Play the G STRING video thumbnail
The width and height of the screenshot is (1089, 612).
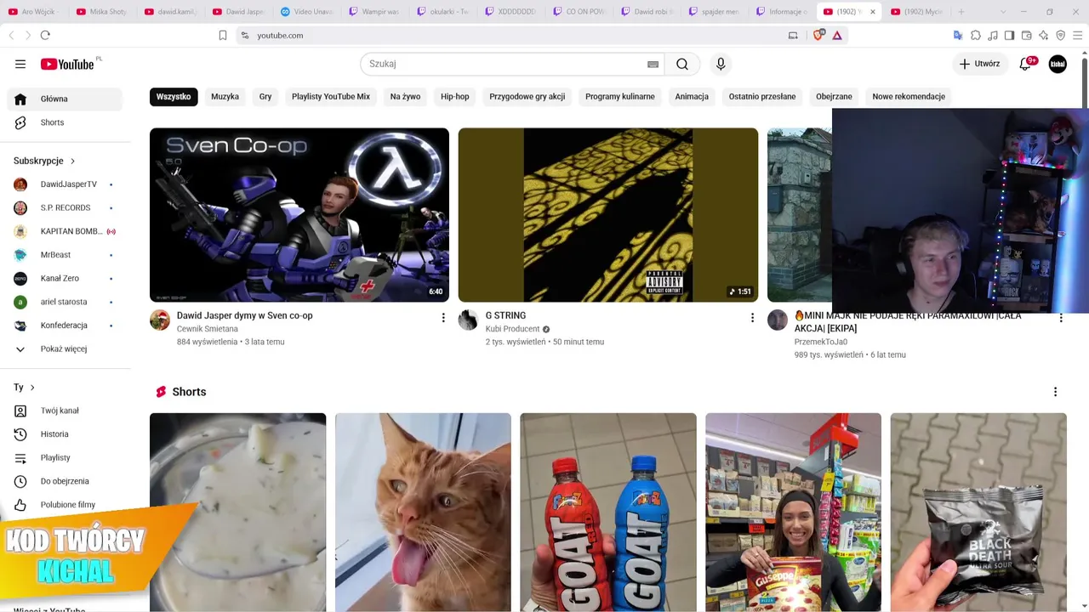pyautogui.click(x=608, y=215)
